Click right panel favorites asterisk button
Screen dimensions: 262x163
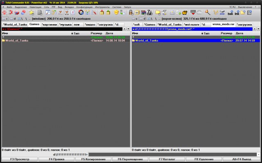[255, 29]
